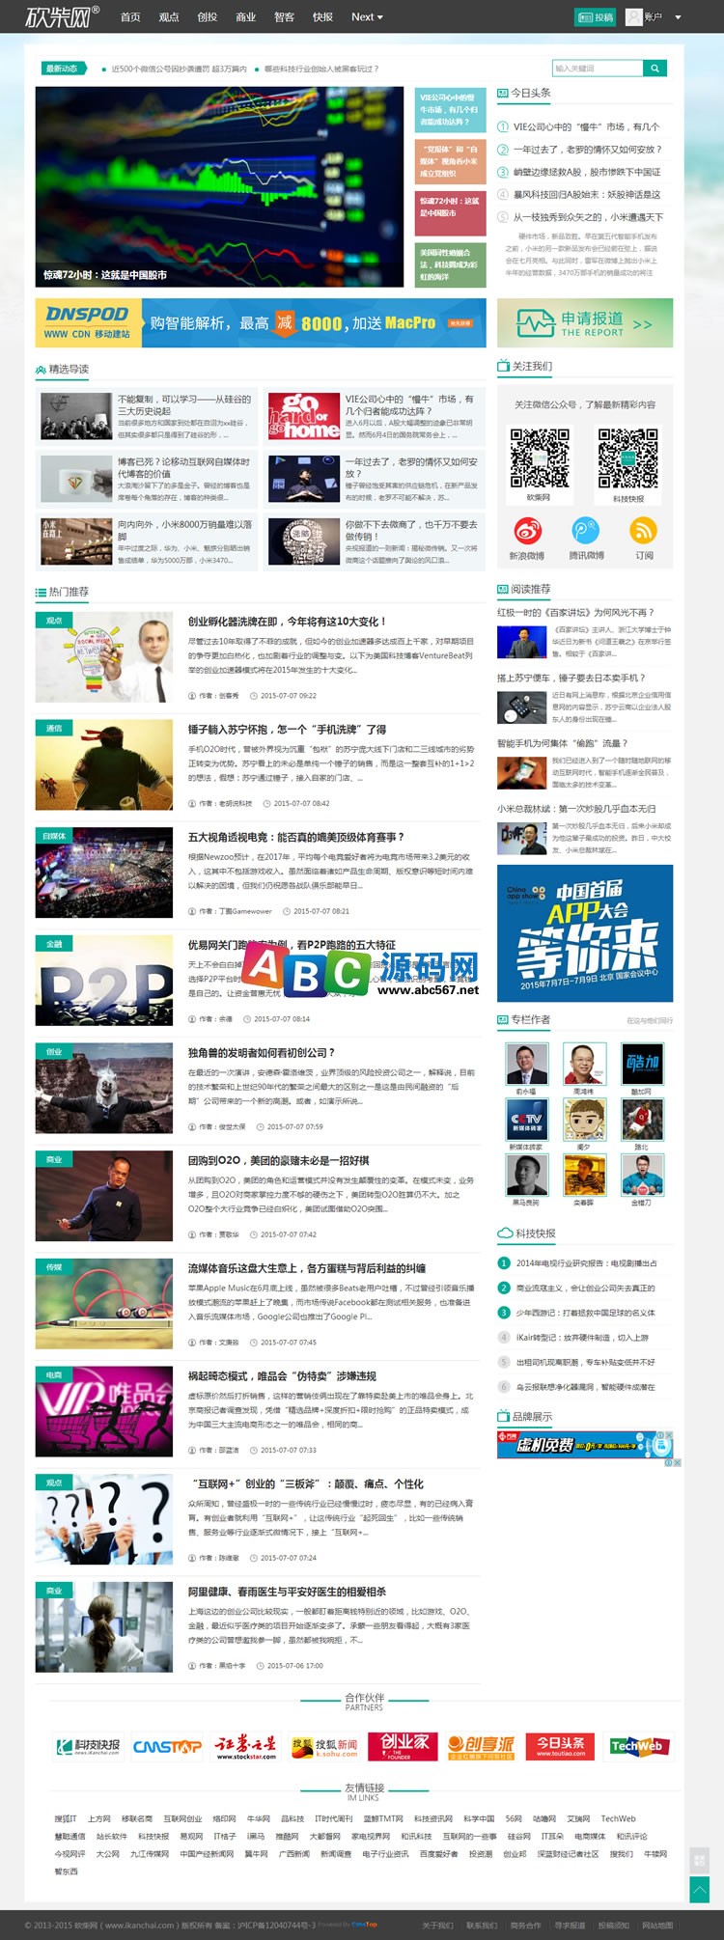Image resolution: width=724 pixels, height=1940 pixels.
Task: Open the 中国首届APP大会 banner
Action: click(585, 932)
